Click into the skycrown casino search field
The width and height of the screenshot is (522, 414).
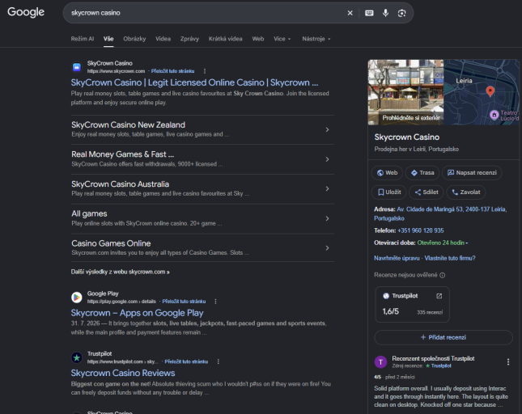coord(206,13)
